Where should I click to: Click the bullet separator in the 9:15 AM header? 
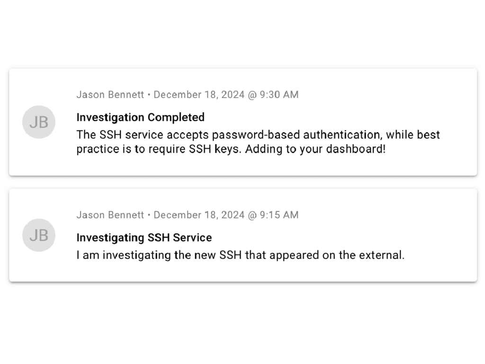click(149, 215)
